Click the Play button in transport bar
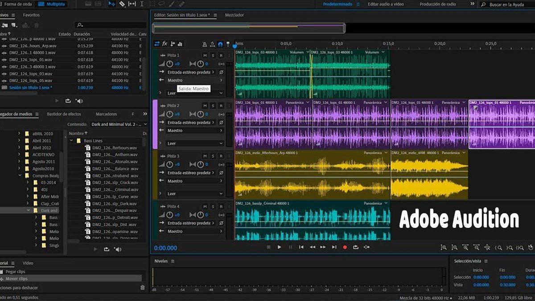The image size is (535, 301). [x=280, y=247]
